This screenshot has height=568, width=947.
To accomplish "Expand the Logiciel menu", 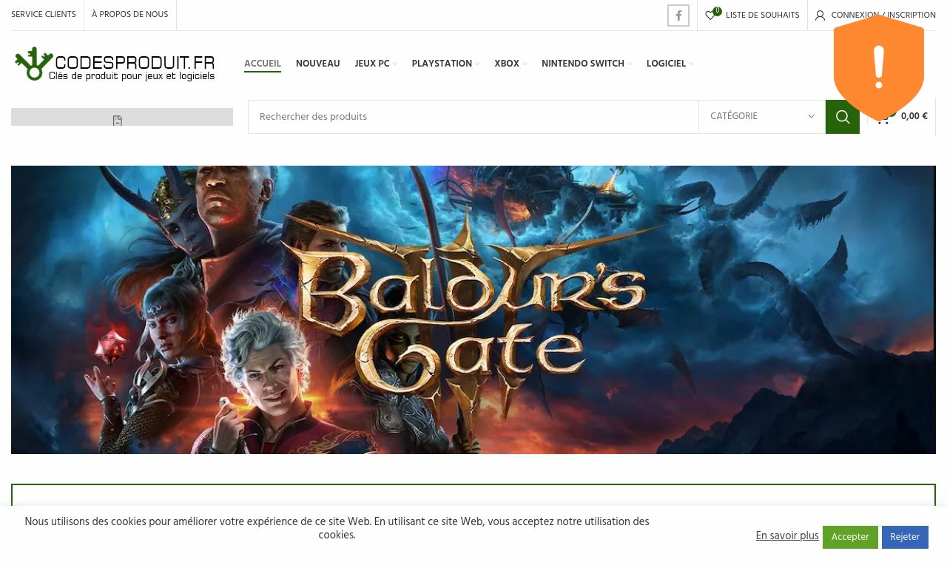I will pyautogui.click(x=670, y=64).
